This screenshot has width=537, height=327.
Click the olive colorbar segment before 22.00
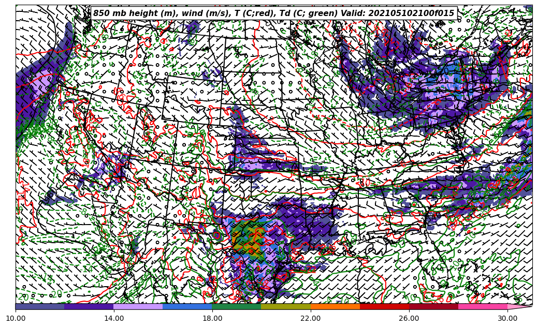[286, 307]
